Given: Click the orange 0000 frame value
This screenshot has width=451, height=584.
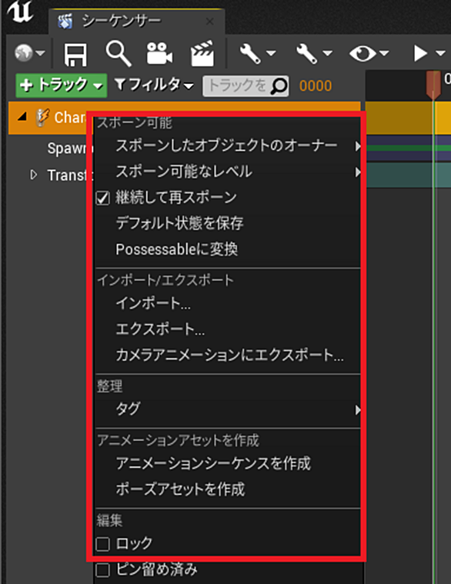Looking at the screenshot, I should click(316, 86).
